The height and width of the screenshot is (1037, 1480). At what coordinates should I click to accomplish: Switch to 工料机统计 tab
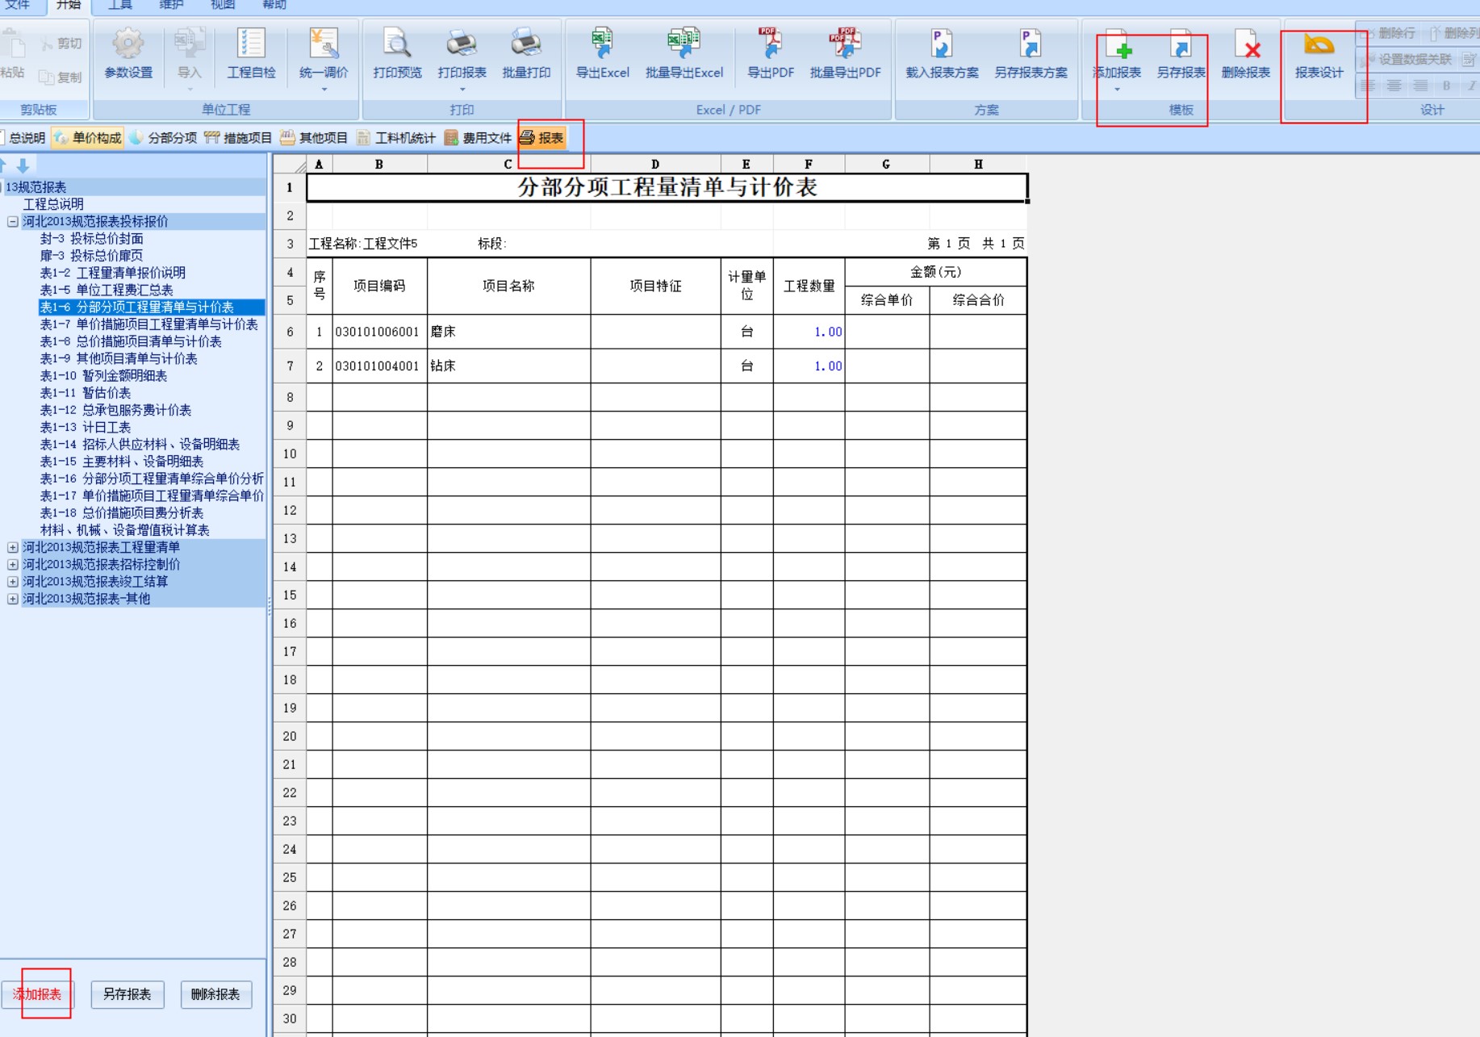point(395,138)
